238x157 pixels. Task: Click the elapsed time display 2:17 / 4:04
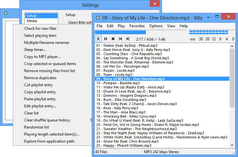tap(151, 39)
